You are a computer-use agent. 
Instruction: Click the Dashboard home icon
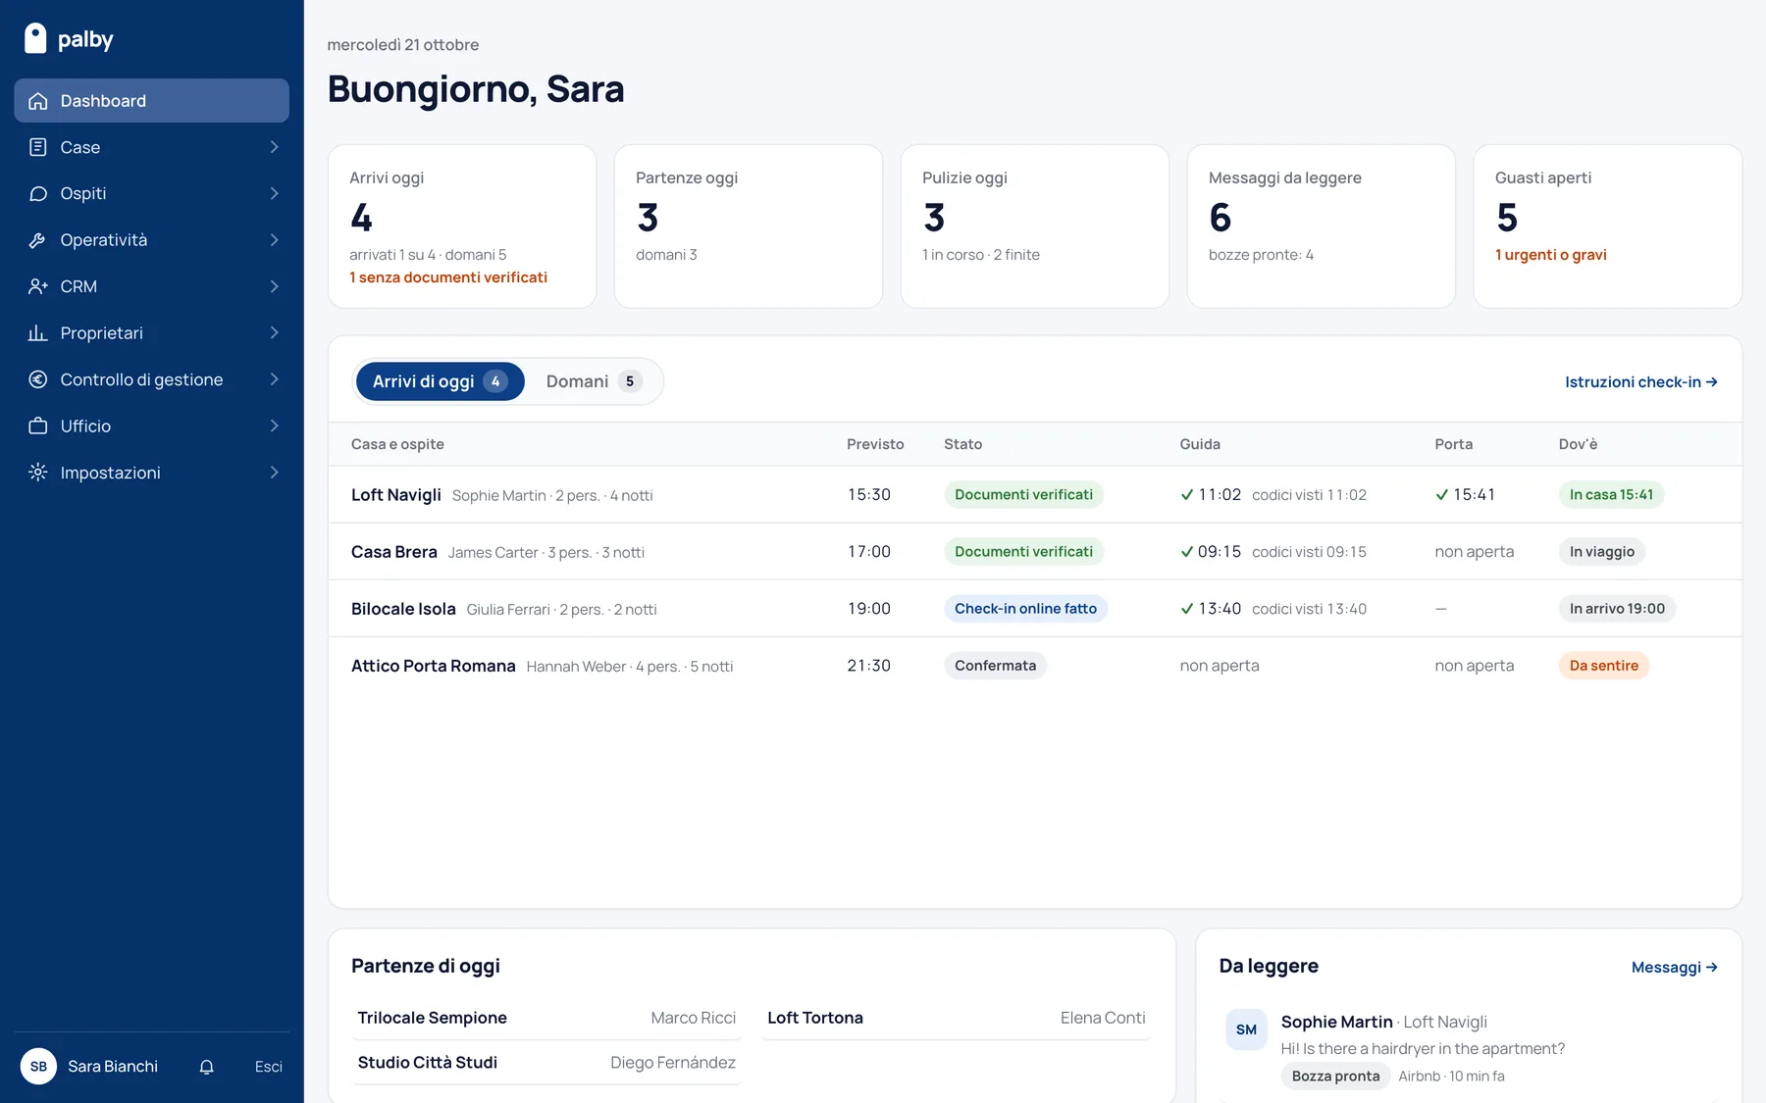click(x=38, y=101)
